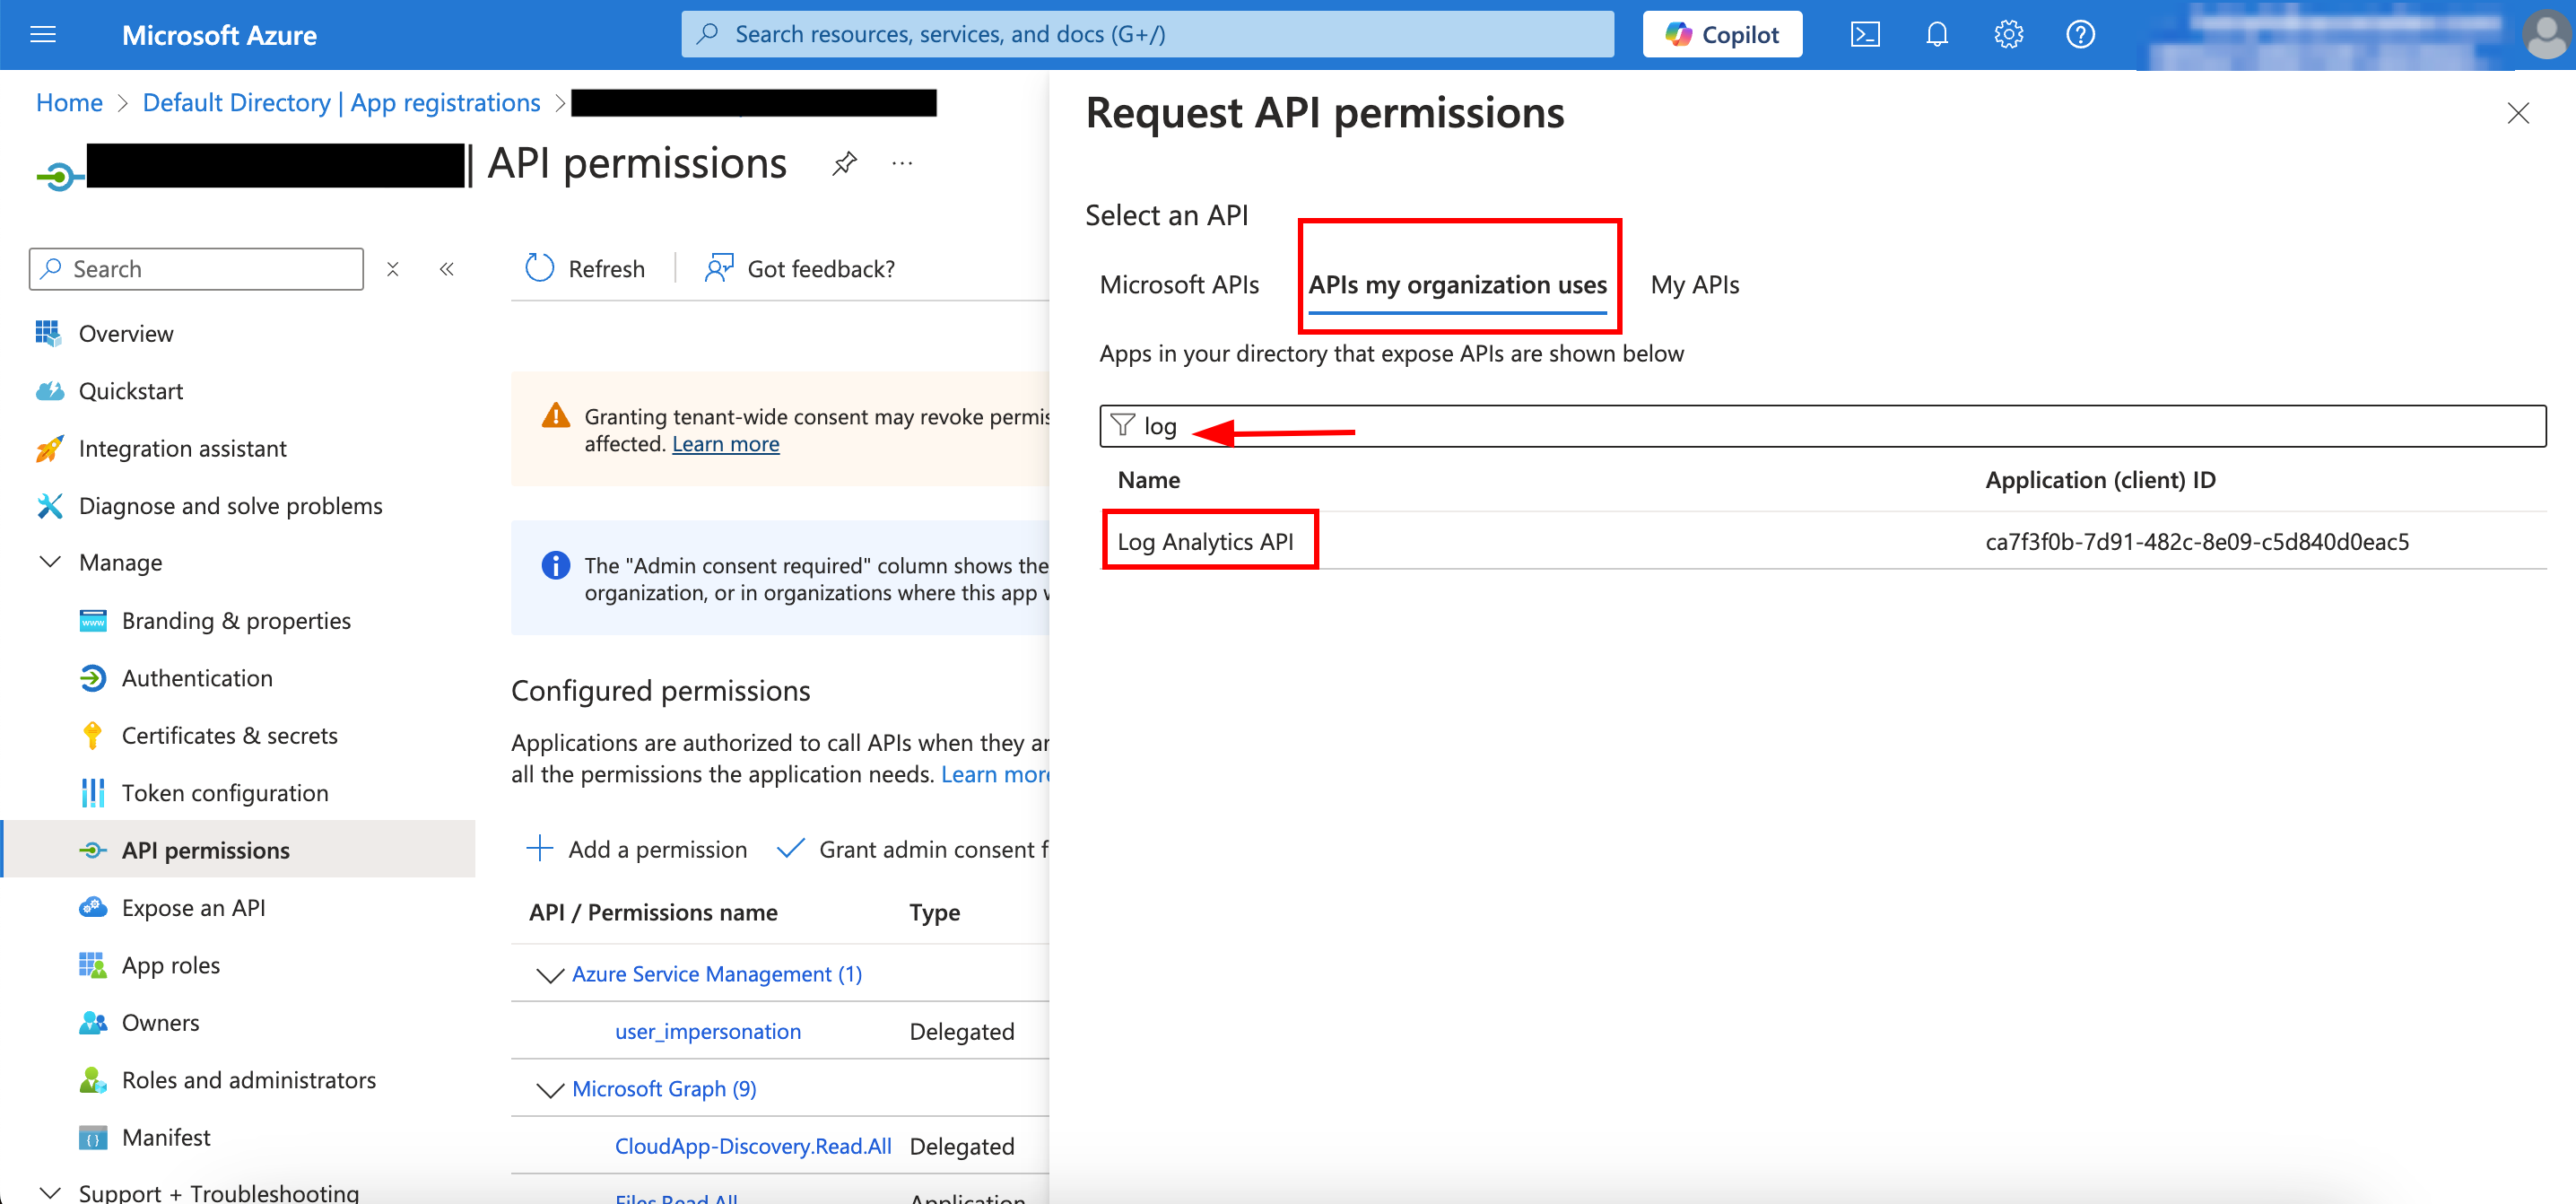The image size is (2576, 1204).
Task: Open the Azure portal hamburger menu
Action: 43,35
